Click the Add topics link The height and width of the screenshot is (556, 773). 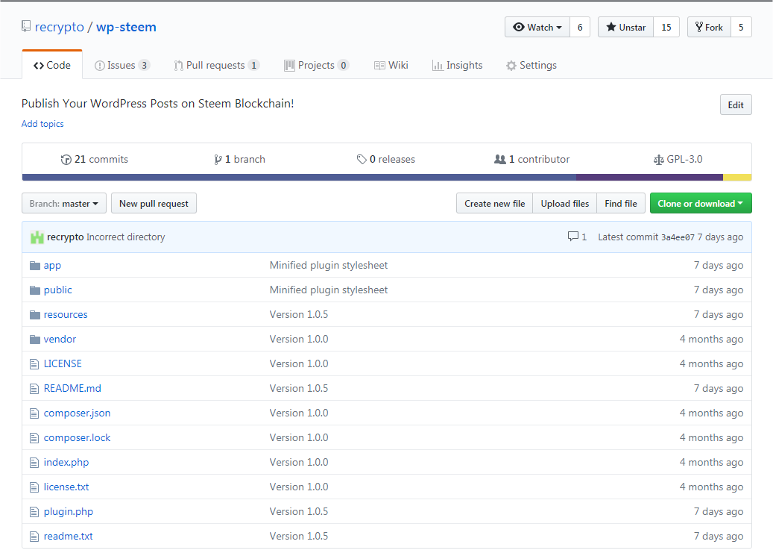[42, 124]
